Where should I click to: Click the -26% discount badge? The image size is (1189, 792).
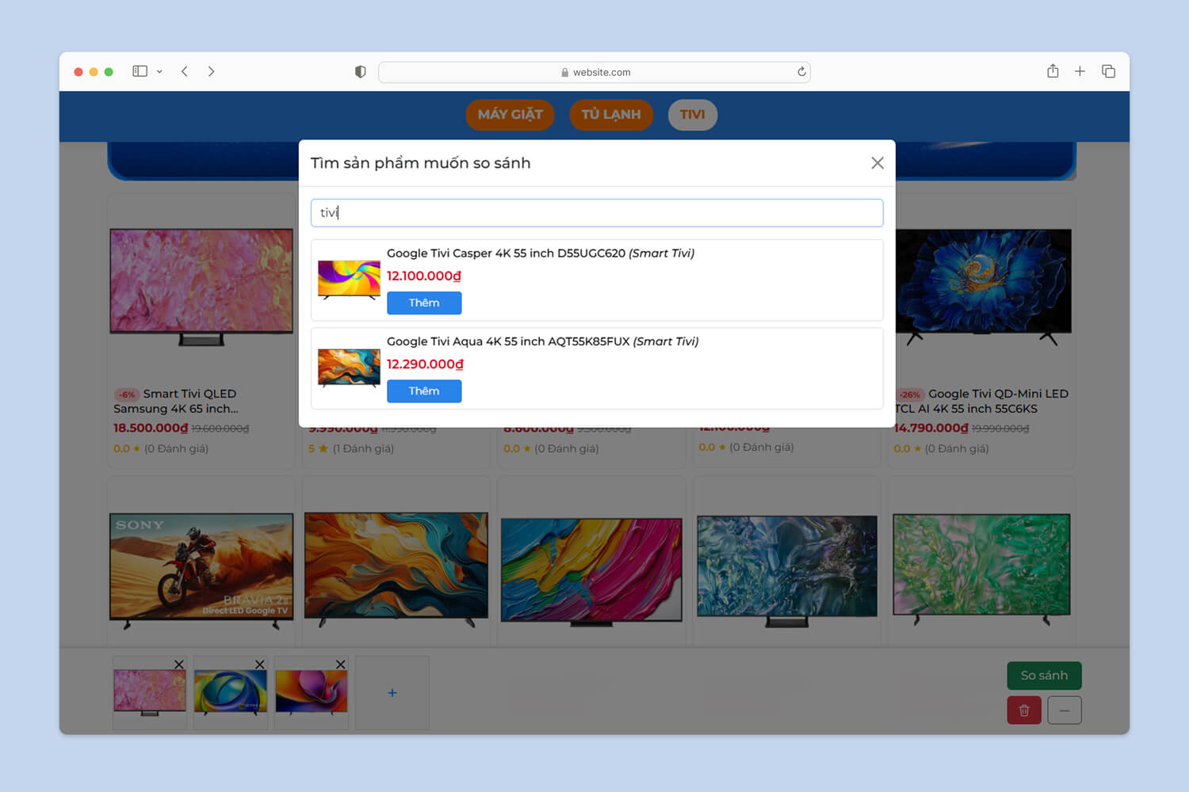(910, 394)
